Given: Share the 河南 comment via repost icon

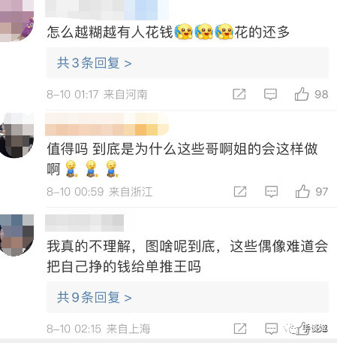Looking at the screenshot, I should tap(239, 94).
